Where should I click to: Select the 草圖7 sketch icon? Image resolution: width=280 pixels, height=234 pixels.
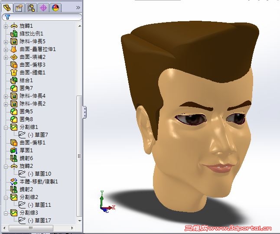(22, 135)
